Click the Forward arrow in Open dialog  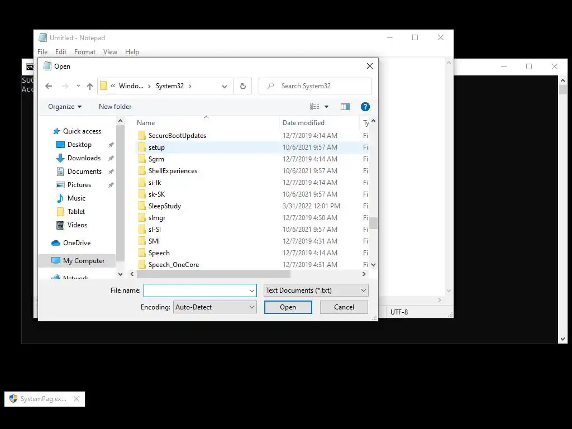(65, 86)
